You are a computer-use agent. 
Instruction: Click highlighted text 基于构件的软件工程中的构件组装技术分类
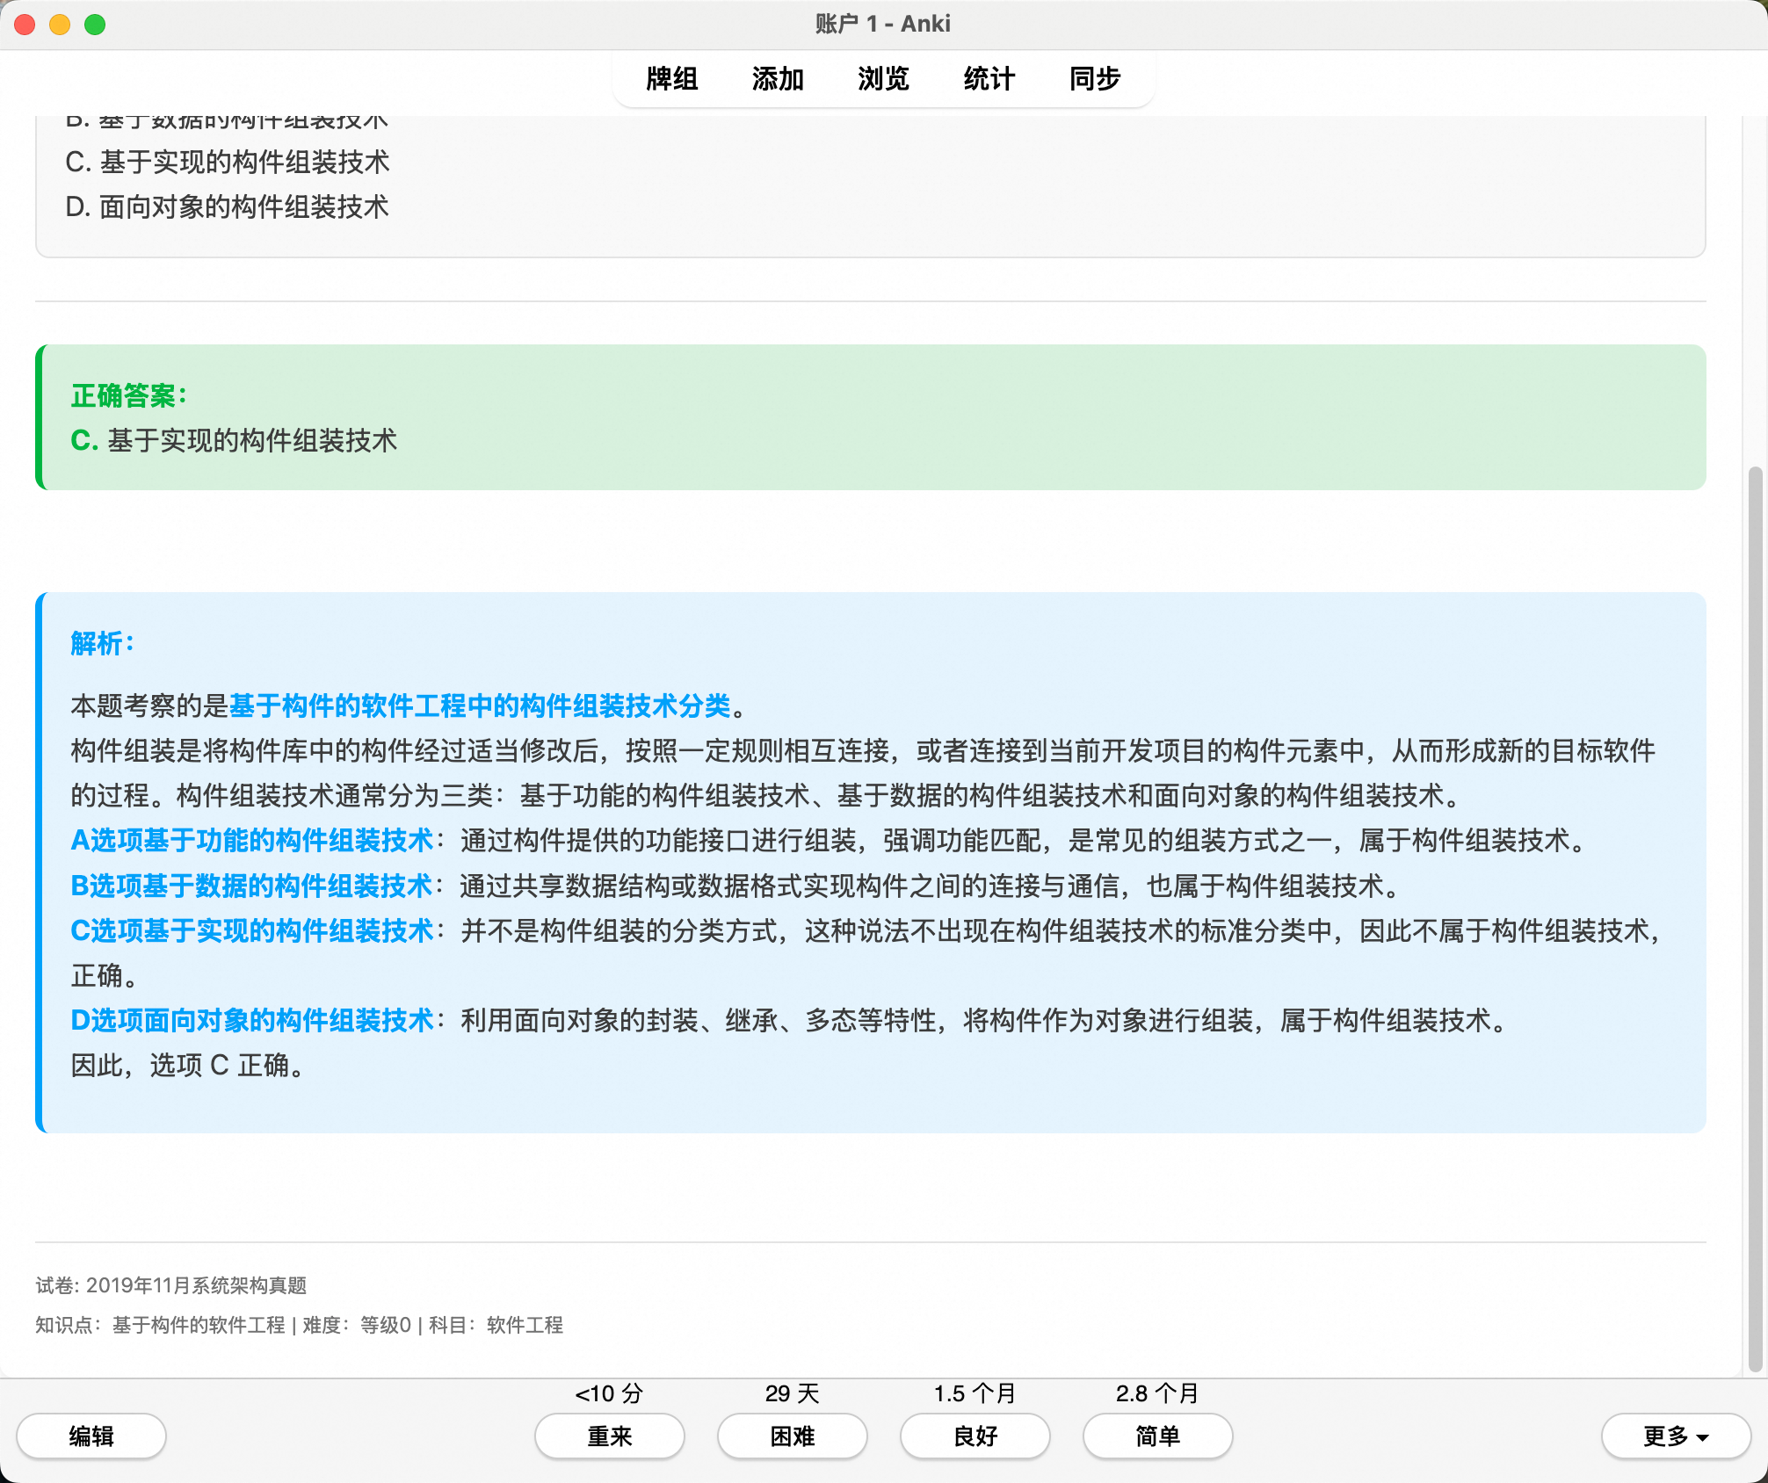coord(480,705)
